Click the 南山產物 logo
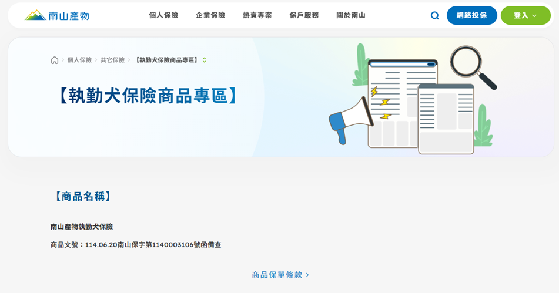This screenshot has height=293, width=559. (x=56, y=15)
